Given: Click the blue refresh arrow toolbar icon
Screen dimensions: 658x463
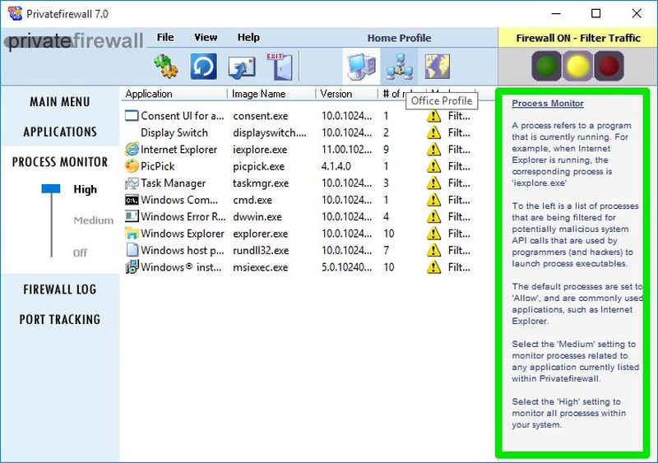Looking at the screenshot, I should [x=203, y=67].
